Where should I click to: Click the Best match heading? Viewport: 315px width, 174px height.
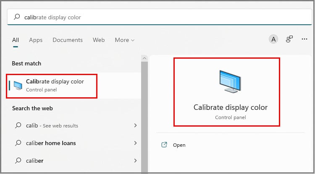(26, 63)
